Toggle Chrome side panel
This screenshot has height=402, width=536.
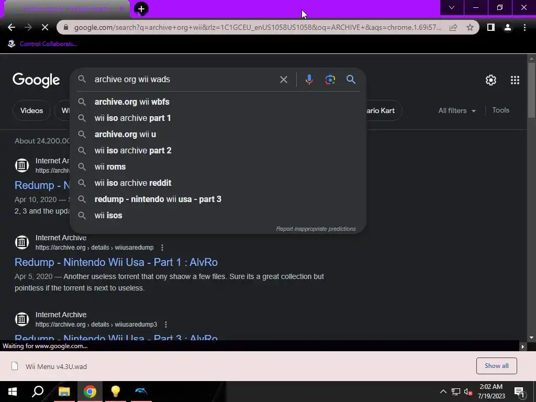click(491, 27)
